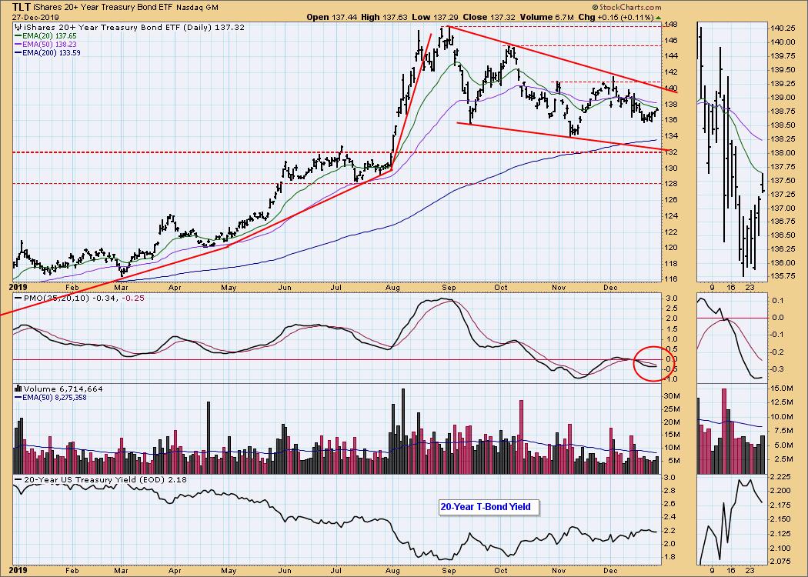Image resolution: width=808 pixels, height=577 pixels.
Task: Click the '12.5M' zoom volume axis label
Action: (x=781, y=402)
